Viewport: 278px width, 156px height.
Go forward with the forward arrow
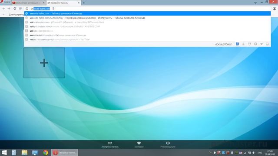9,9
